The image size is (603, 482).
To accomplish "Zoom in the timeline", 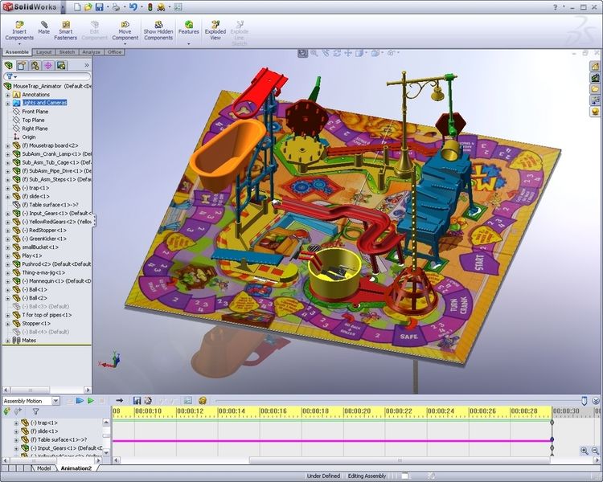I will [585, 451].
